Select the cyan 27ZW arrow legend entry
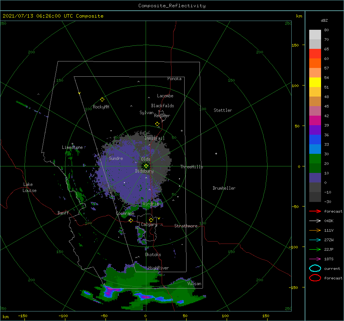The height and width of the screenshot is (321, 344). pos(315,240)
